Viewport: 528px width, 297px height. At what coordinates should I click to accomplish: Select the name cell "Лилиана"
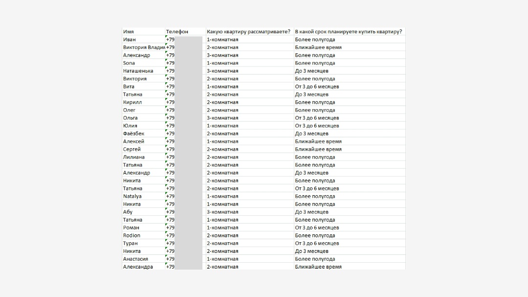pos(143,157)
